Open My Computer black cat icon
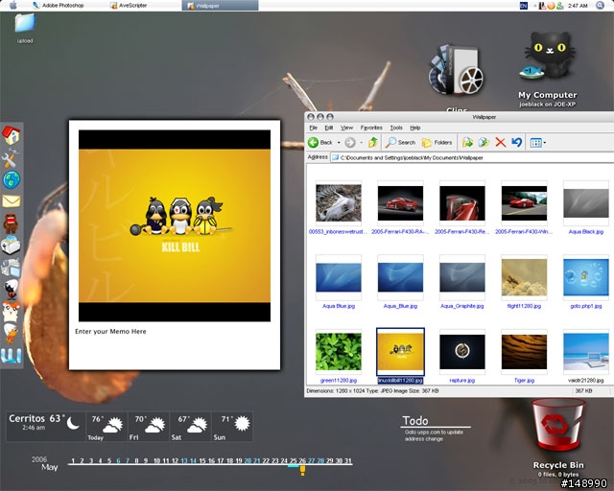Image resolution: width=614 pixels, height=491 pixels. [x=548, y=57]
